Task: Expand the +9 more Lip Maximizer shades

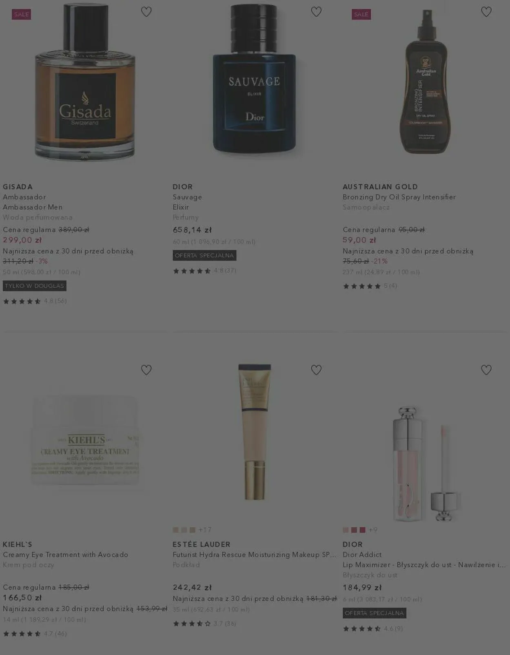Action: tap(373, 530)
